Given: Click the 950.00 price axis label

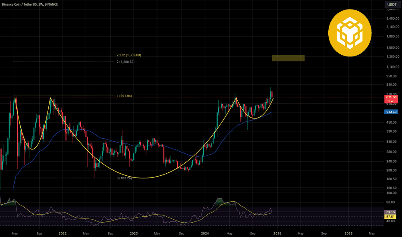Looking at the screenshot, I should point(392,76).
